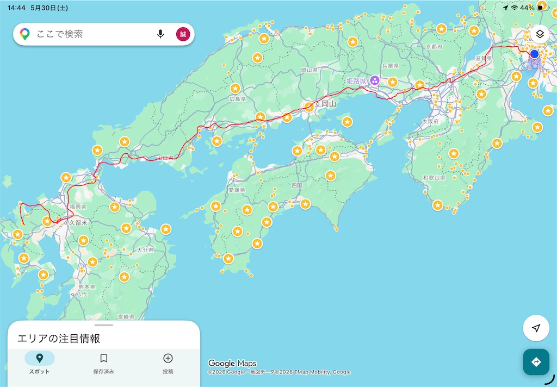Select the 岡山 city label
Screen dimensions: 557x387
pos(329,104)
